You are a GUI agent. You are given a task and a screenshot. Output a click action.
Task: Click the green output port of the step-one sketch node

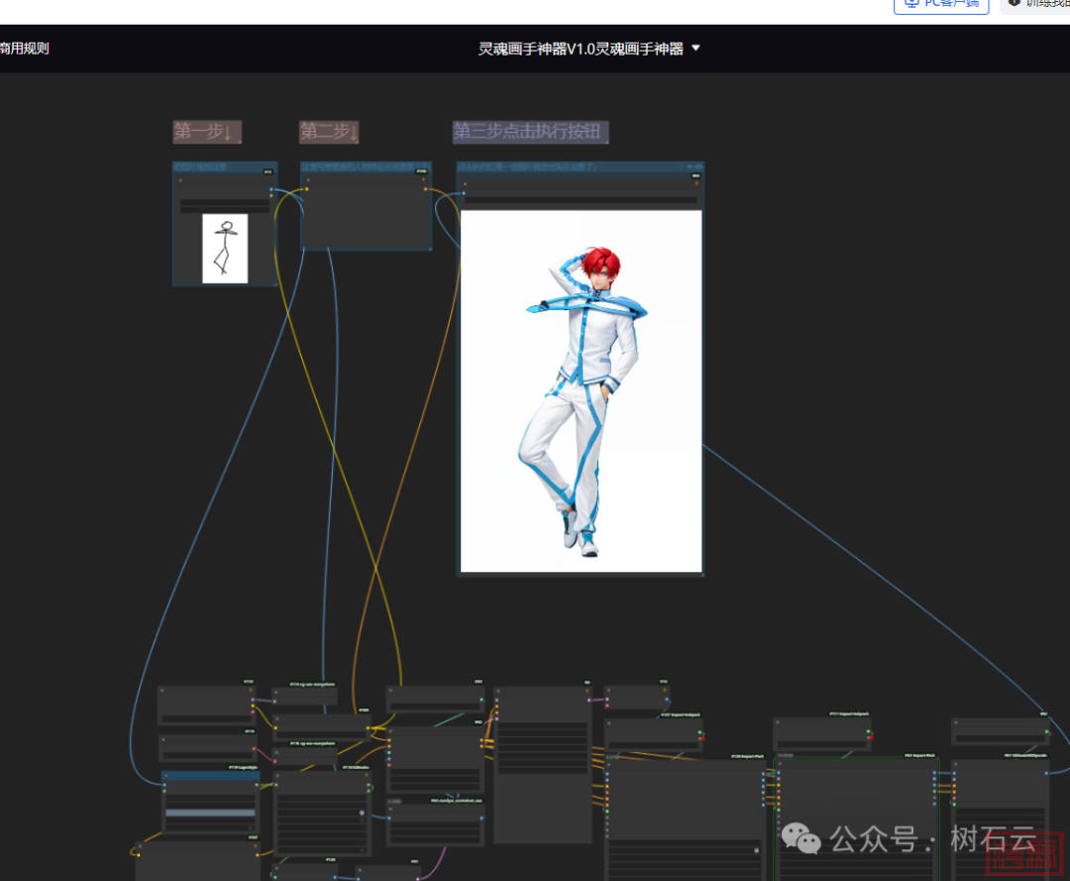(270, 196)
